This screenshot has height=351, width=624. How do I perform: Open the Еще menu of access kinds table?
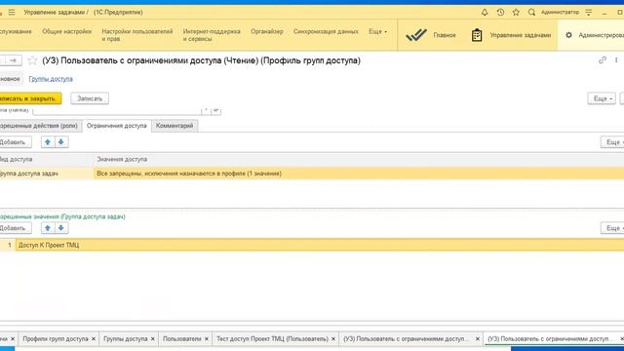[x=613, y=142]
